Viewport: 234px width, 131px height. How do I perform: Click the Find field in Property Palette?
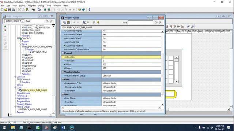pyautogui.click(x=140, y=23)
